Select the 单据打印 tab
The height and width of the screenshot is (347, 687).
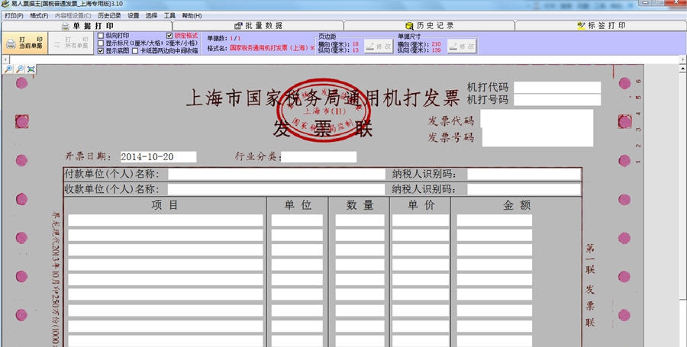[87, 26]
